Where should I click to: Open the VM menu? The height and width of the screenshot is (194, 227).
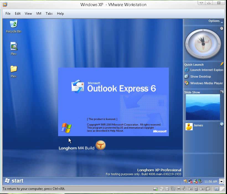39,14
